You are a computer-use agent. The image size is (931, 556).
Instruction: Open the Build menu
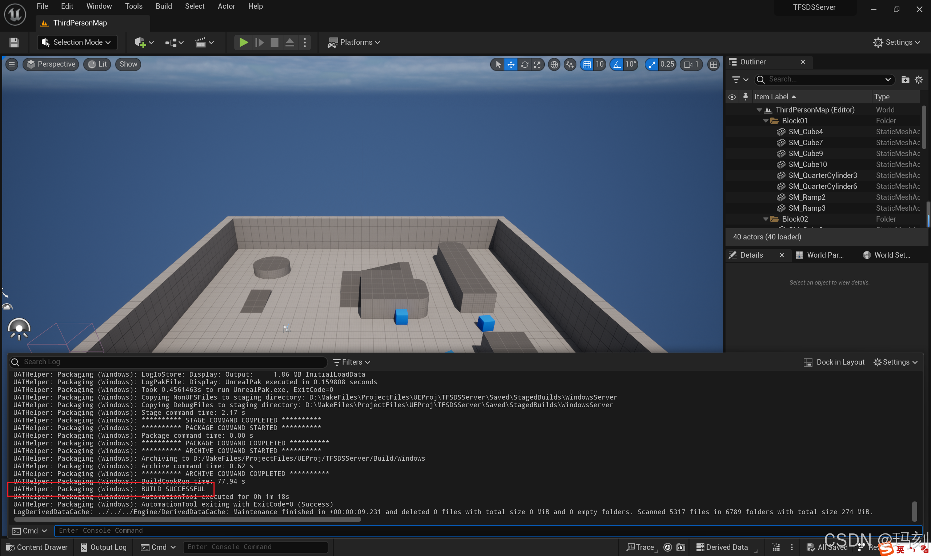coord(164,7)
